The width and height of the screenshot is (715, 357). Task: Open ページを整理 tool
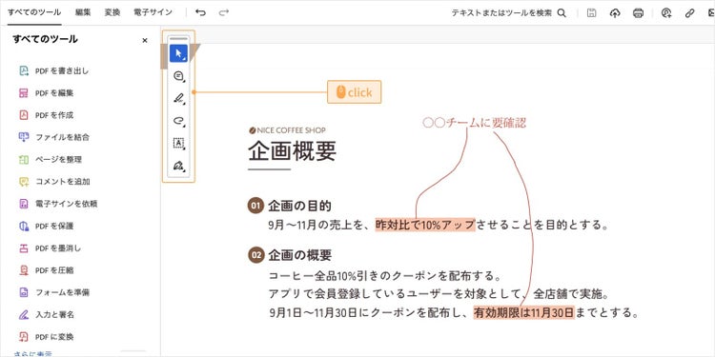point(51,160)
